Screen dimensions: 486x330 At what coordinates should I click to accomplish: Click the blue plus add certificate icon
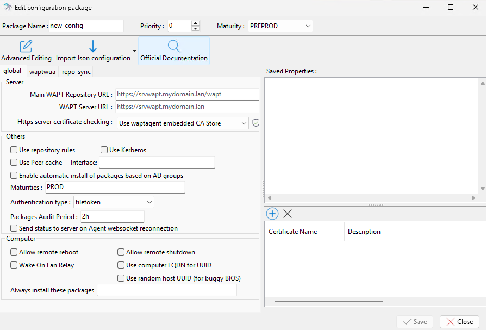tap(272, 214)
